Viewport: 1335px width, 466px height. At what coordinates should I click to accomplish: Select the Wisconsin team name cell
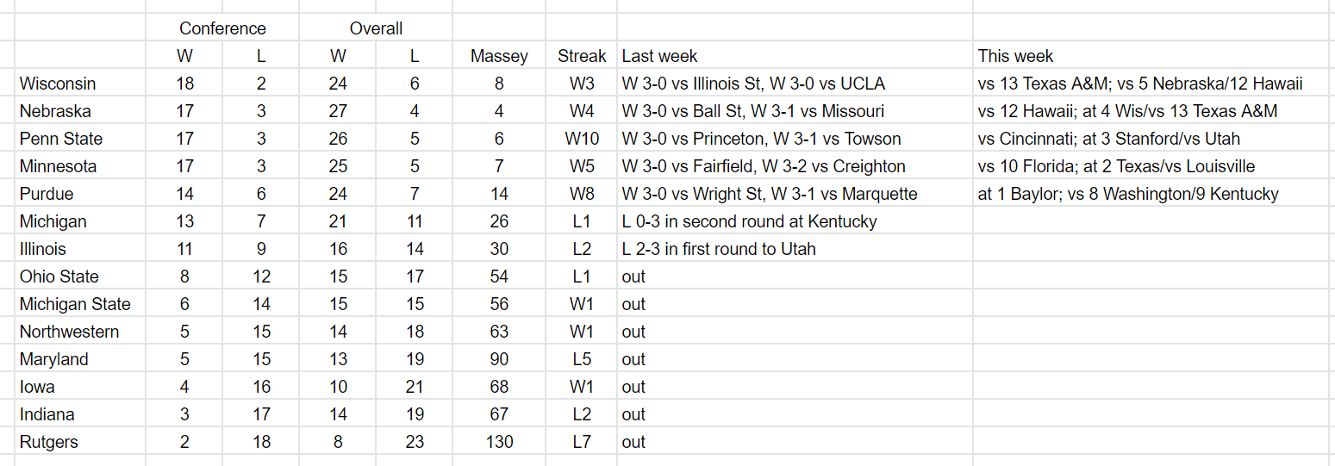pos(80,84)
